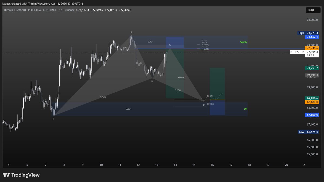
Task: Click the 0.886 Fibonacci level near D
Action: (x=211, y=104)
